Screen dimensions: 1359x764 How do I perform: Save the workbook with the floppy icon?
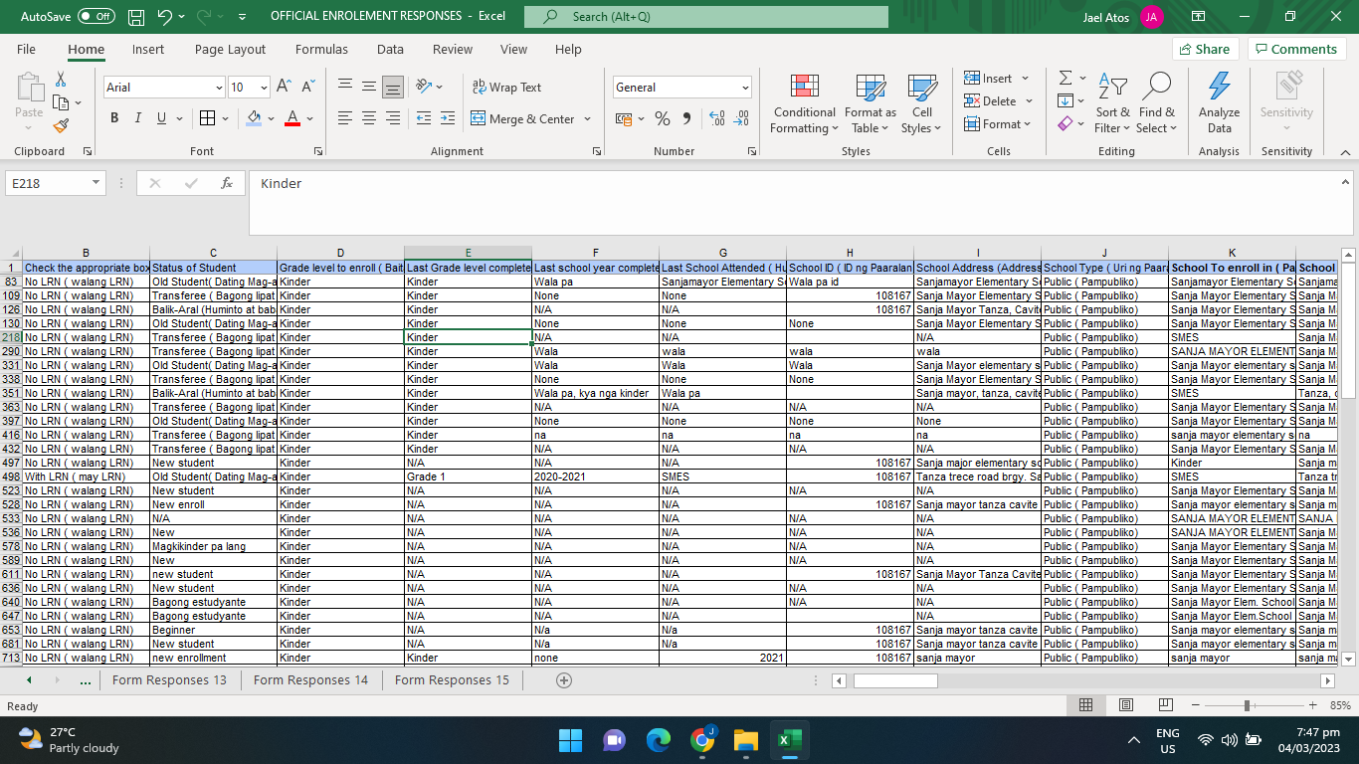click(x=136, y=17)
